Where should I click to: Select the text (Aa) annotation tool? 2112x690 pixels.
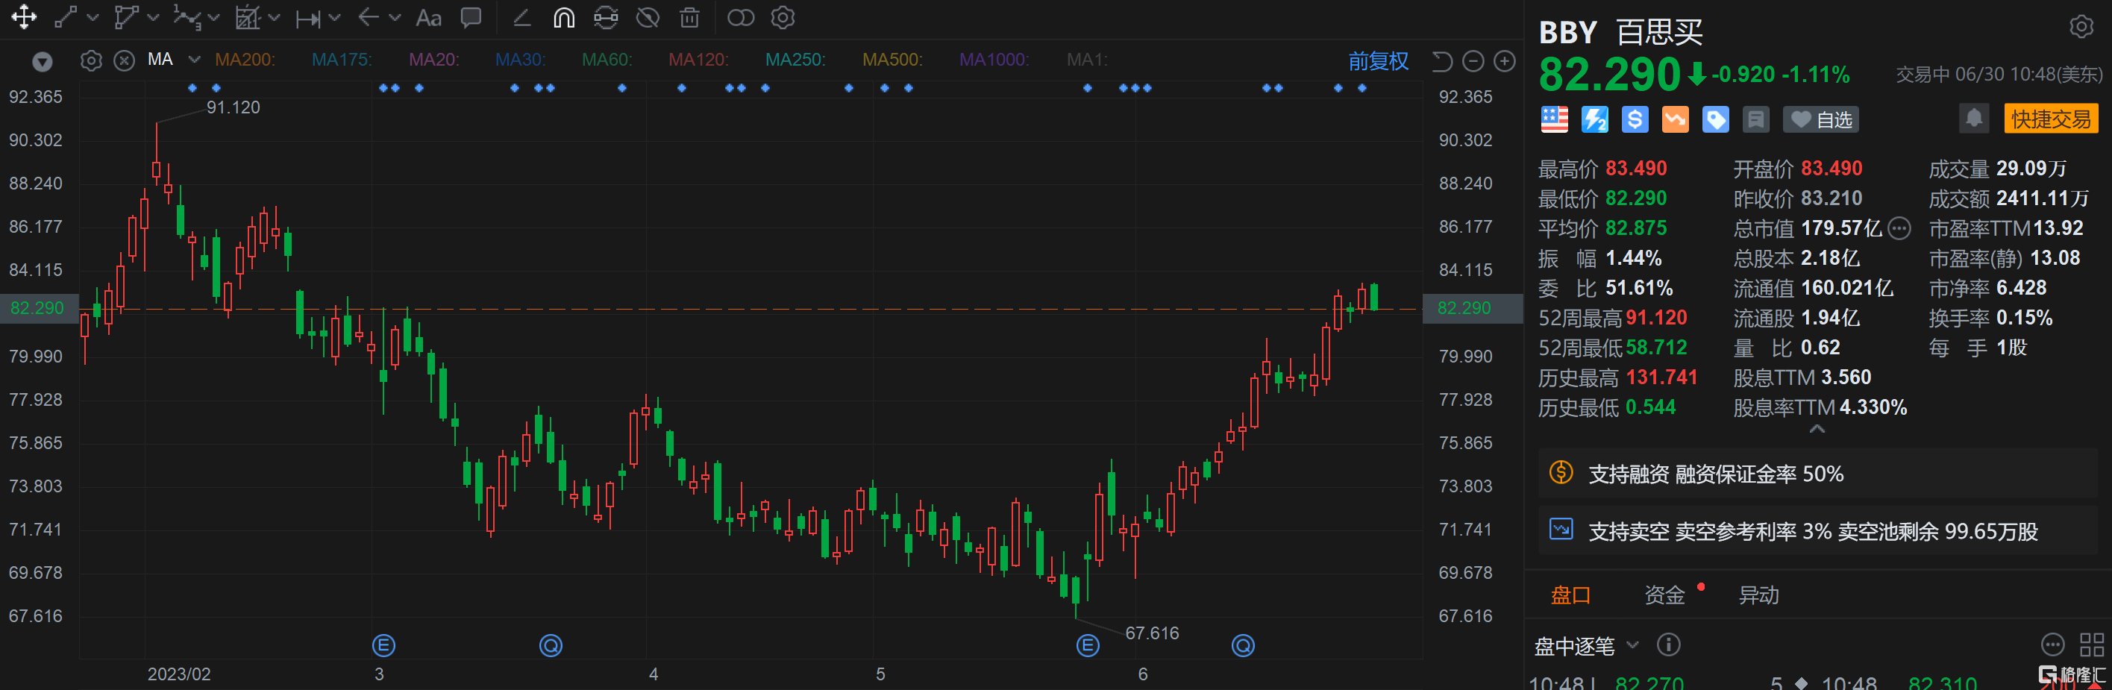[x=429, y=17]
